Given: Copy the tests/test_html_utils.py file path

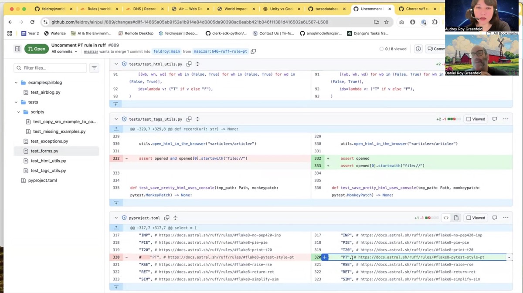Looking at the screenshot, I should (x=189, y=64).
